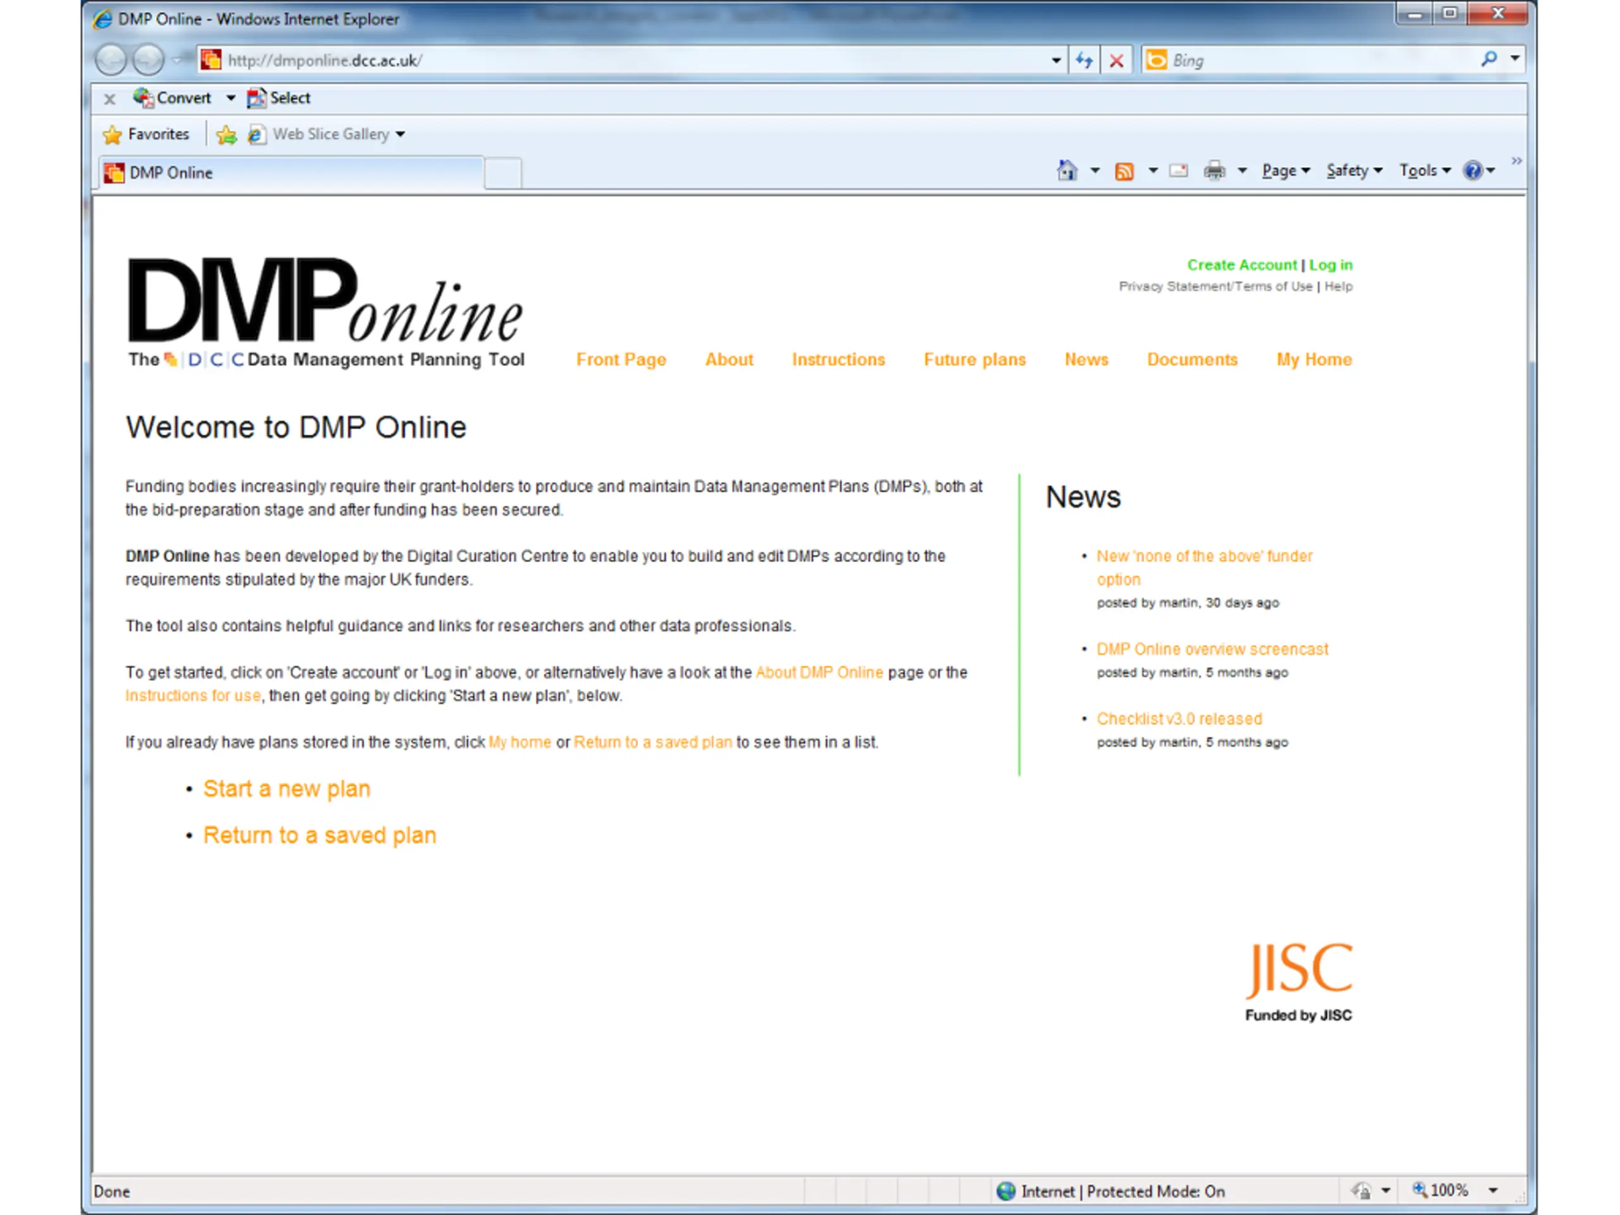Open the Tools menu
This screenshot has height=1215, width=1620.
tap(1424, 171)
